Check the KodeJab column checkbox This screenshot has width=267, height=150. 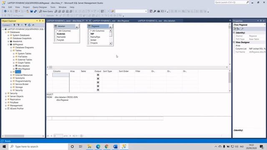point(55,34)
